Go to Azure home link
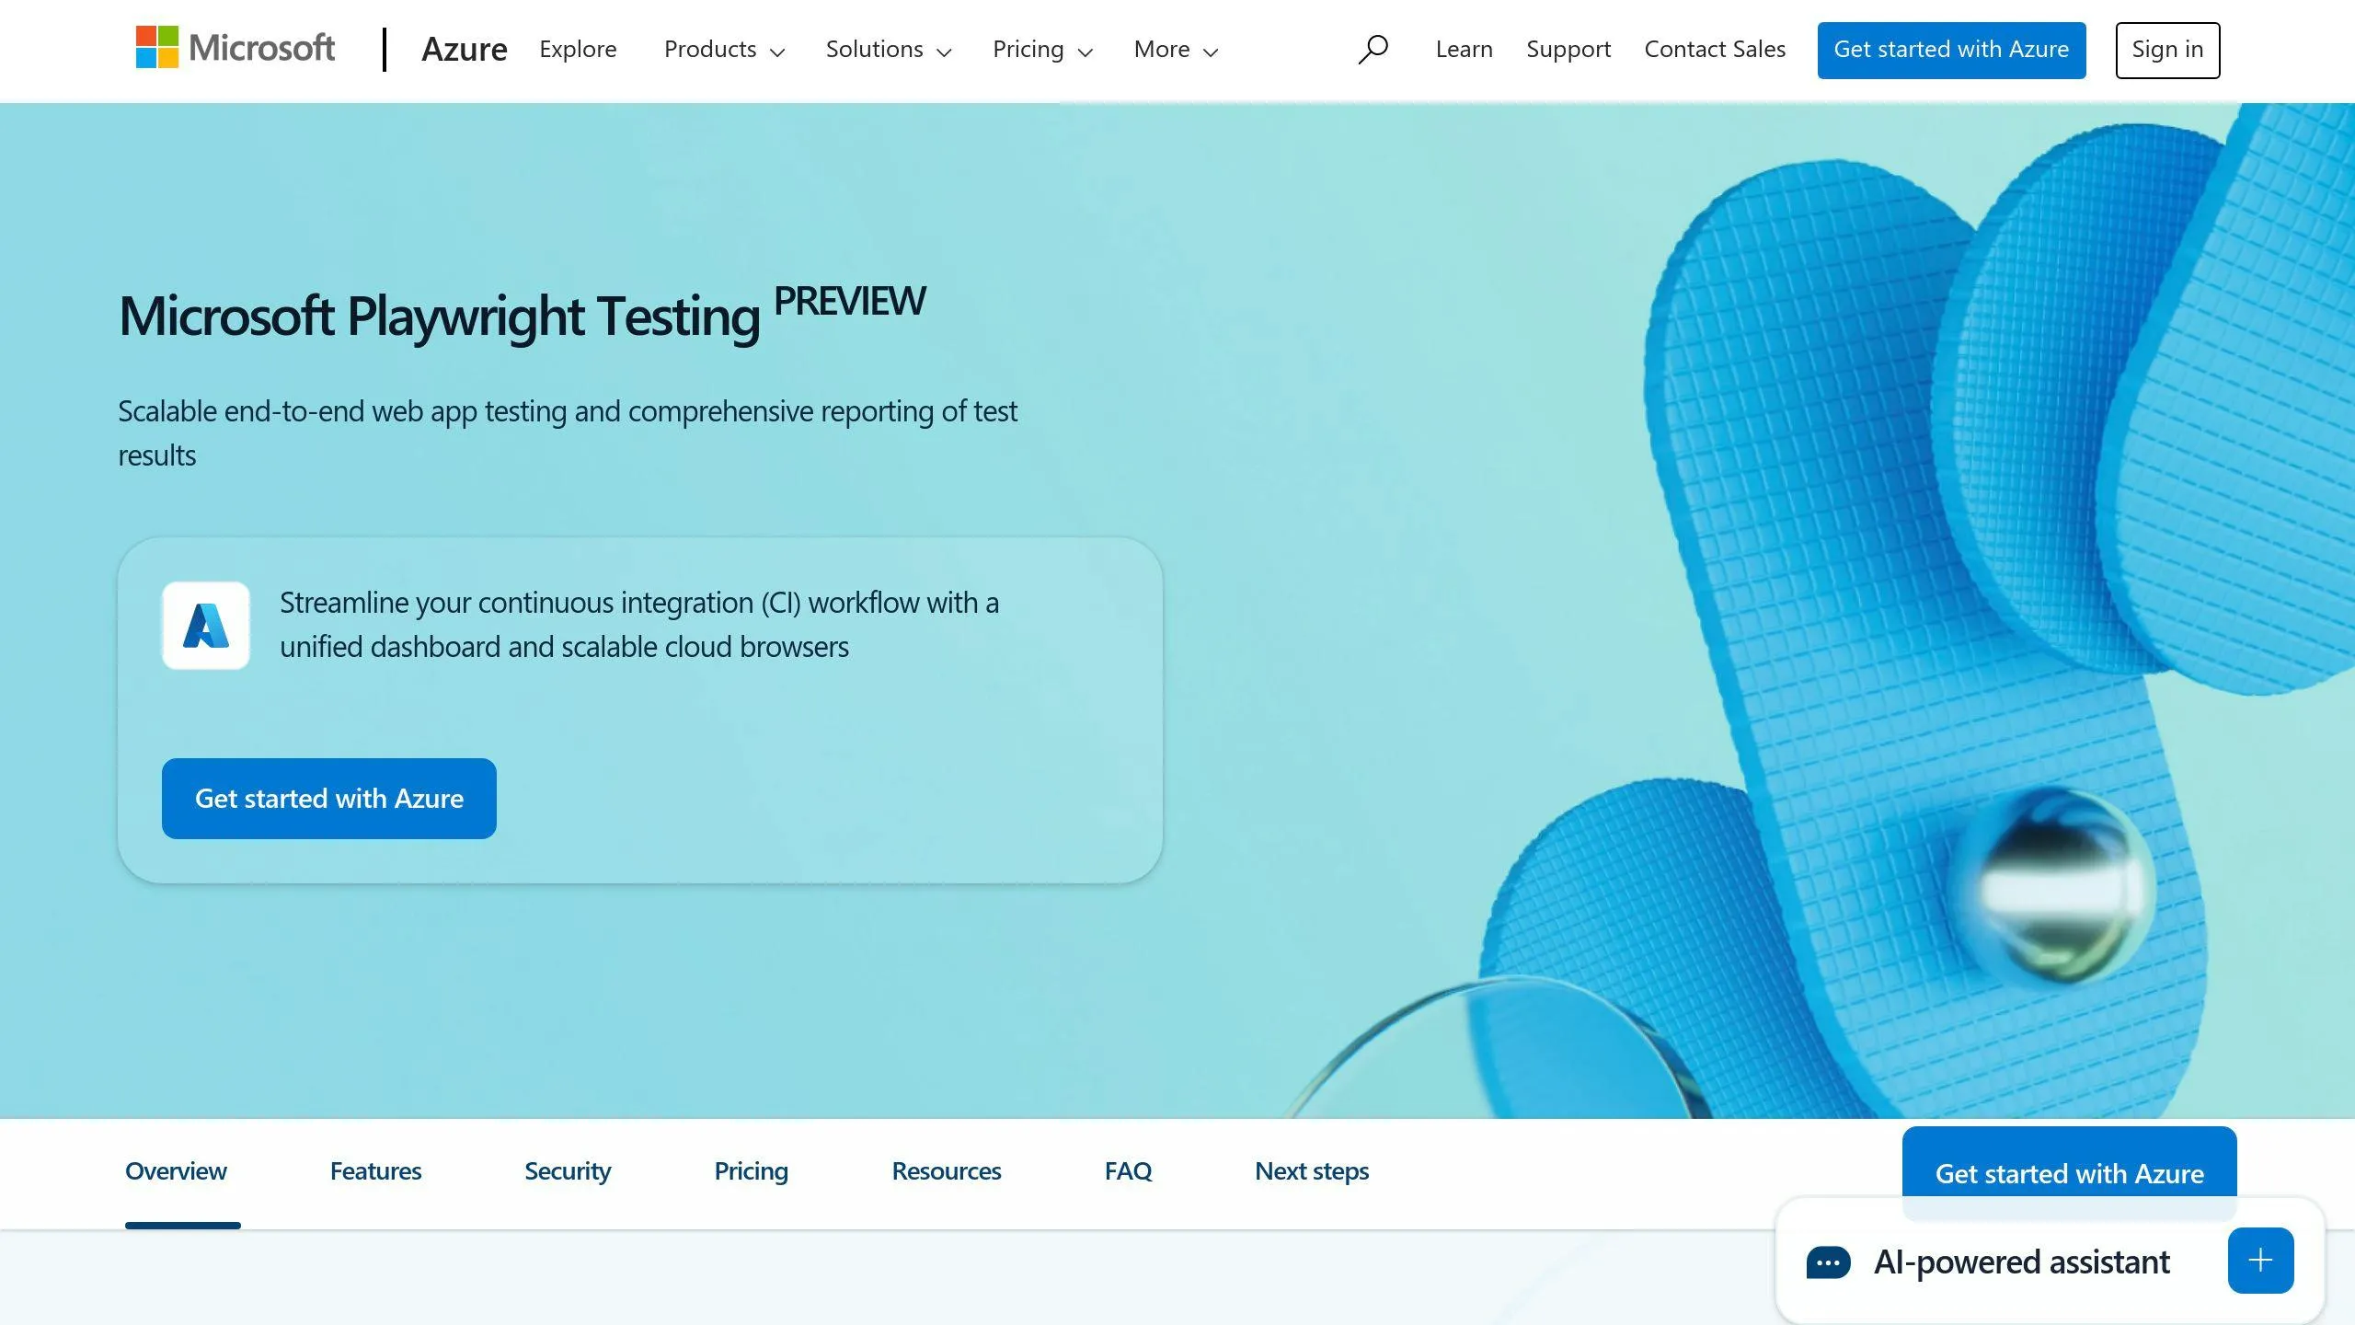The width and height of the screenshot is (2355, 1325). (464, 49)
